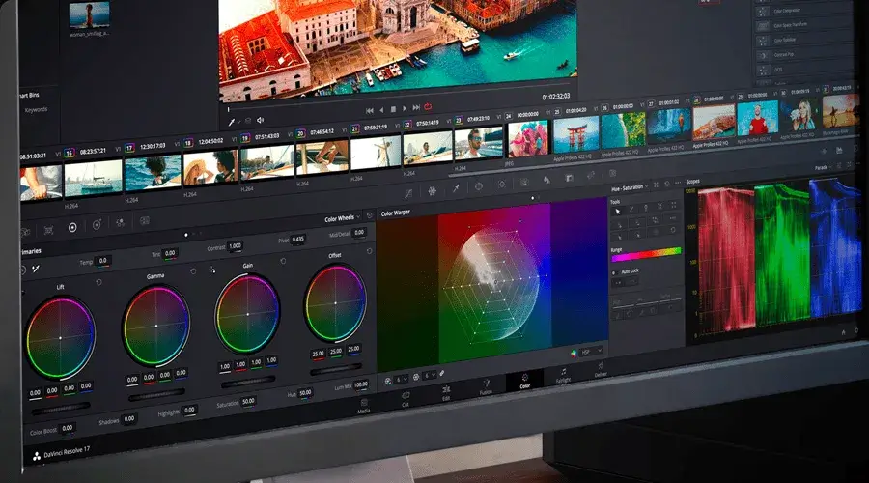Open the Curves palette icon
The image size is (869, 483).
point(408,193)
